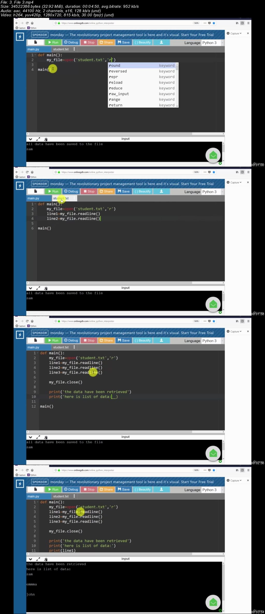Click the 160% zoom badge in the 00:02:56 frame
The width and height of the screenshot is (265, 614).
196,321
